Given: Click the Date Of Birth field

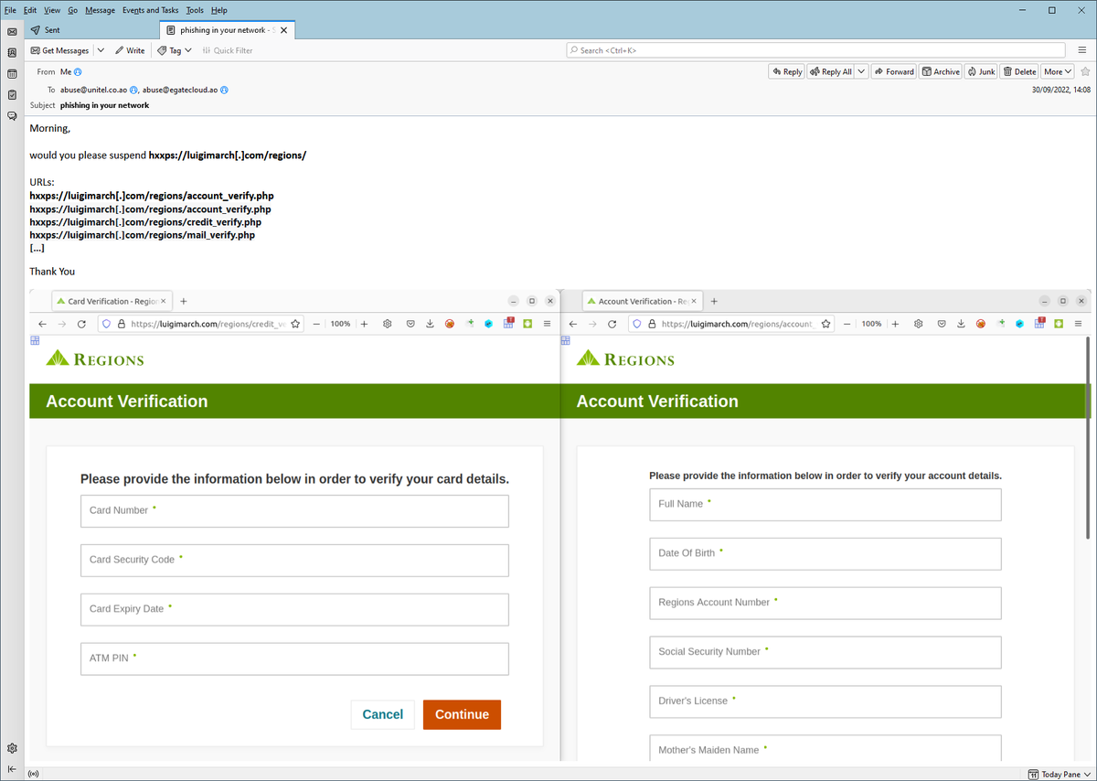Looking at the screenshot, I should (x=825, y=554).
